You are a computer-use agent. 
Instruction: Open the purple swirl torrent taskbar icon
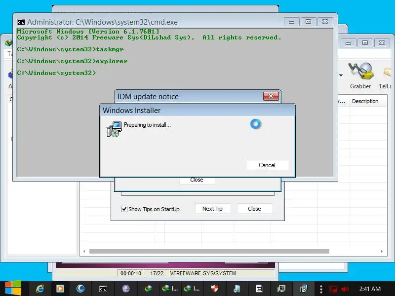click(126, 289)
